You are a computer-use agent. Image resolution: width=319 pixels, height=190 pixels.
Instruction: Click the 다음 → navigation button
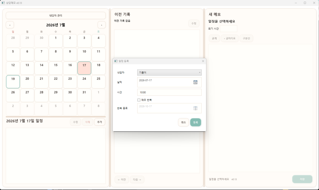(137, 180)
